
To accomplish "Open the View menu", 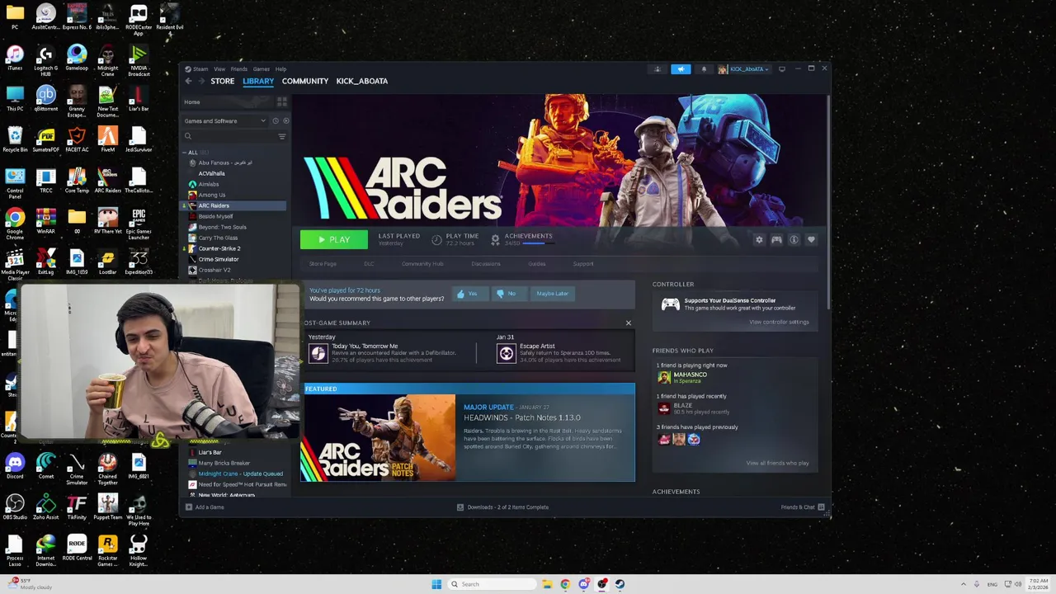I will coord(219,69).
